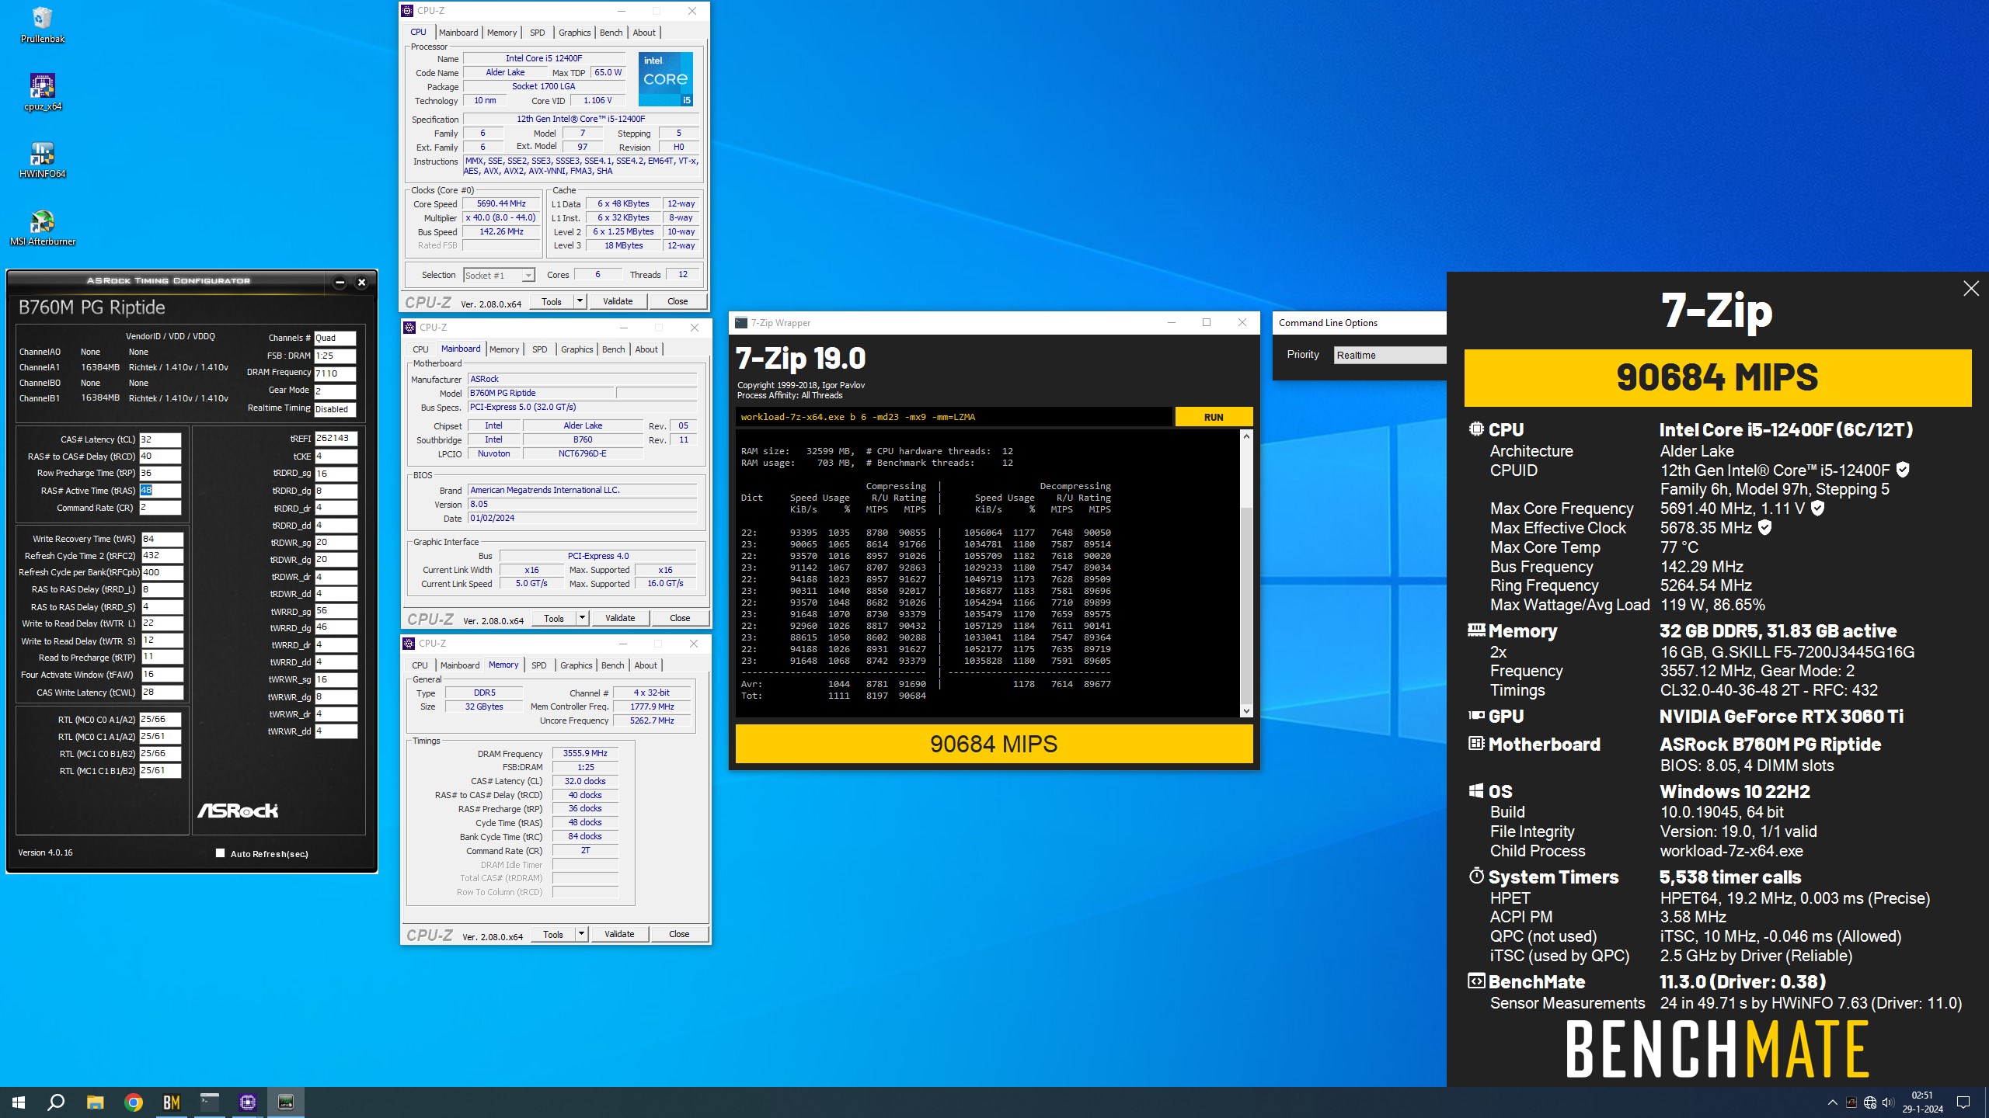Image resolution: width=1989 pixels, height=1118 pixels.
Task: Click the CPU-Z title icon of the top window
Action: (x=409, y=11)
